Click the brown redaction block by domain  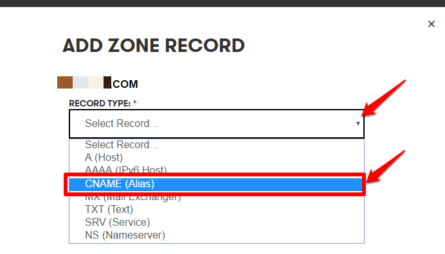[65, 82]
